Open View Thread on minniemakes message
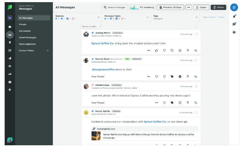This screenshot has width=249, height=151. (98, 103)
